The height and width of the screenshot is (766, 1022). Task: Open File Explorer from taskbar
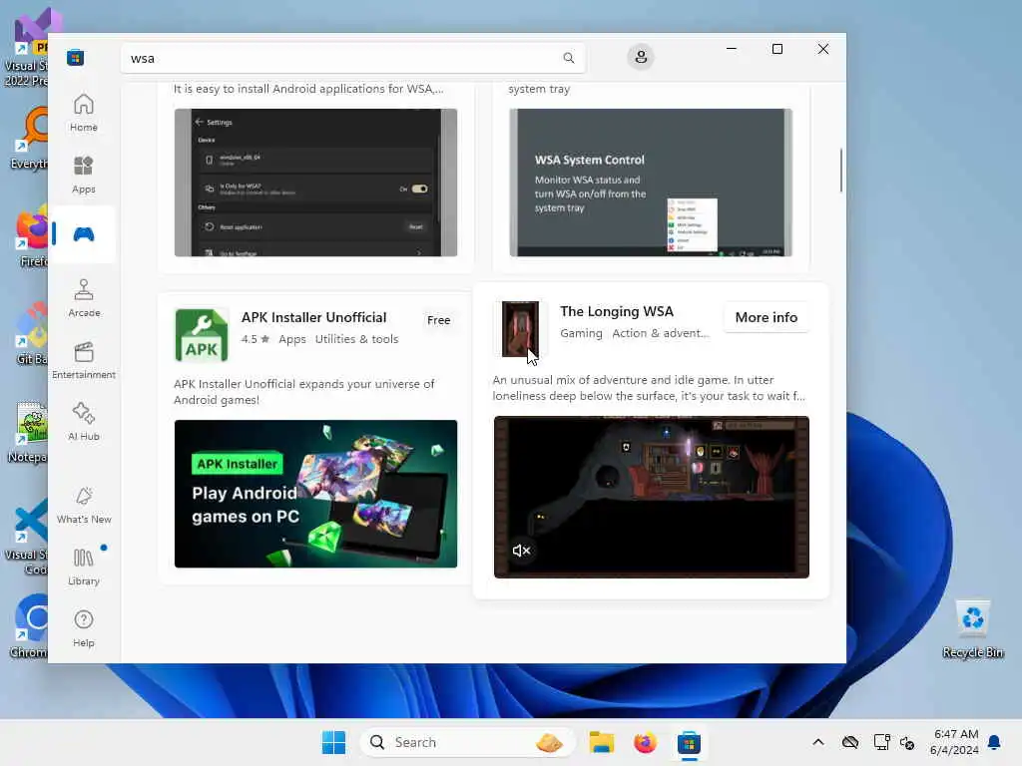pyautogui.click(x=601, y=742)
